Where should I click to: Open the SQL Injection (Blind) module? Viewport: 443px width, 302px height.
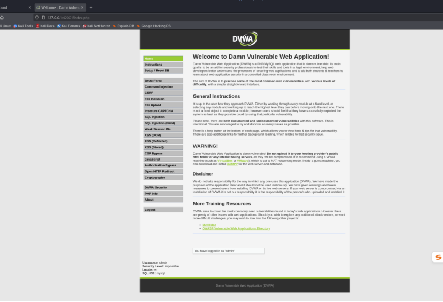(x=164, y=123)
